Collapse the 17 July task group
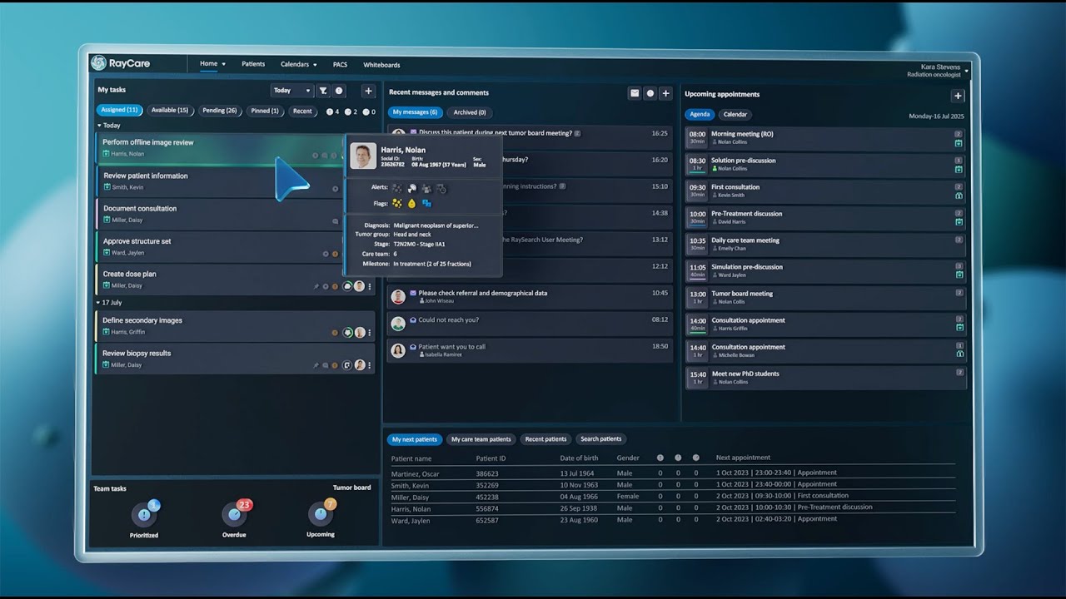Image resolution: width=1066 pixels, height=599 pixels. point(100,303)
